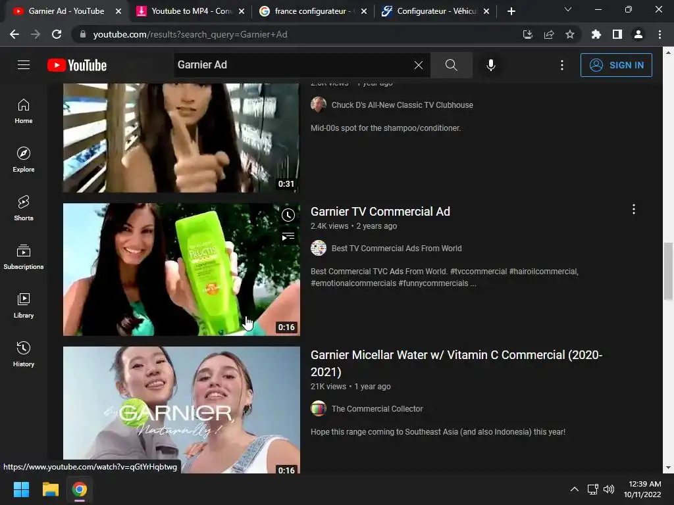The width and height of the screenshot is (674, 505).
Task: Click the magnifier search button
Action: (x=452, y=65)
